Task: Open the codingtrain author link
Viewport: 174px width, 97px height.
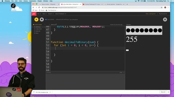Action: coord(74,19)
